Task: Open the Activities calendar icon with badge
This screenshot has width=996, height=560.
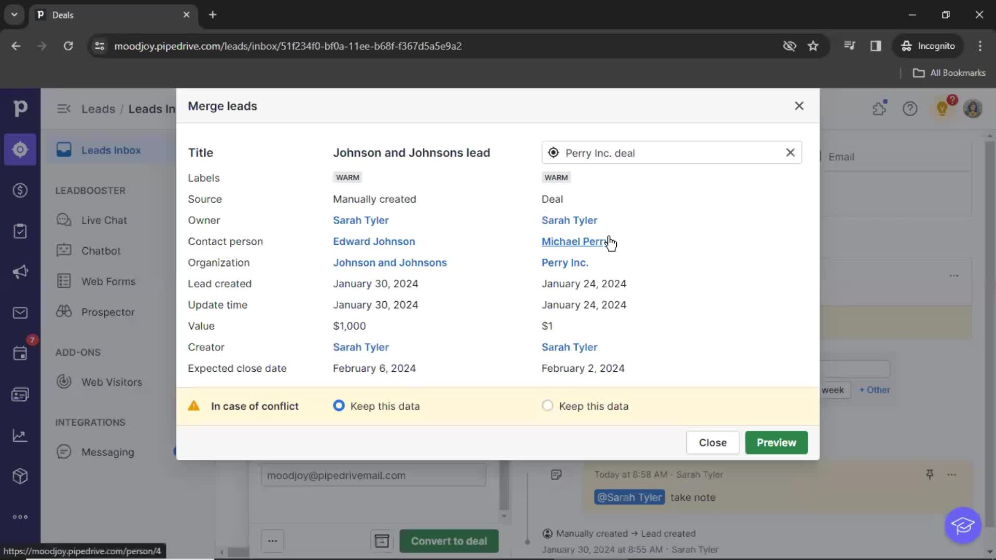Action: pyautogui.click(x=20, y=354)
